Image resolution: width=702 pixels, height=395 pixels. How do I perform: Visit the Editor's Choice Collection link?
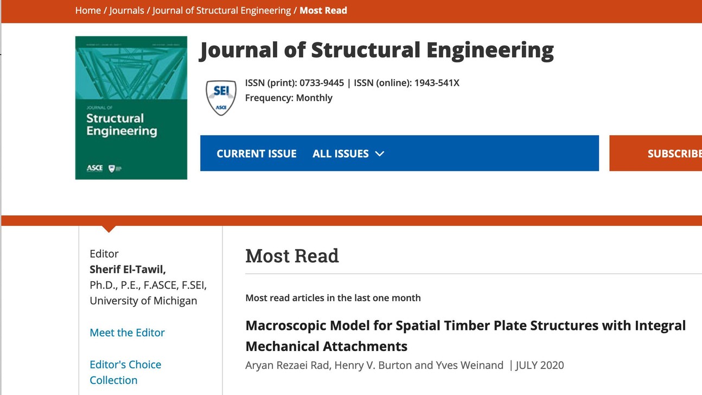(x=125, y=372)
